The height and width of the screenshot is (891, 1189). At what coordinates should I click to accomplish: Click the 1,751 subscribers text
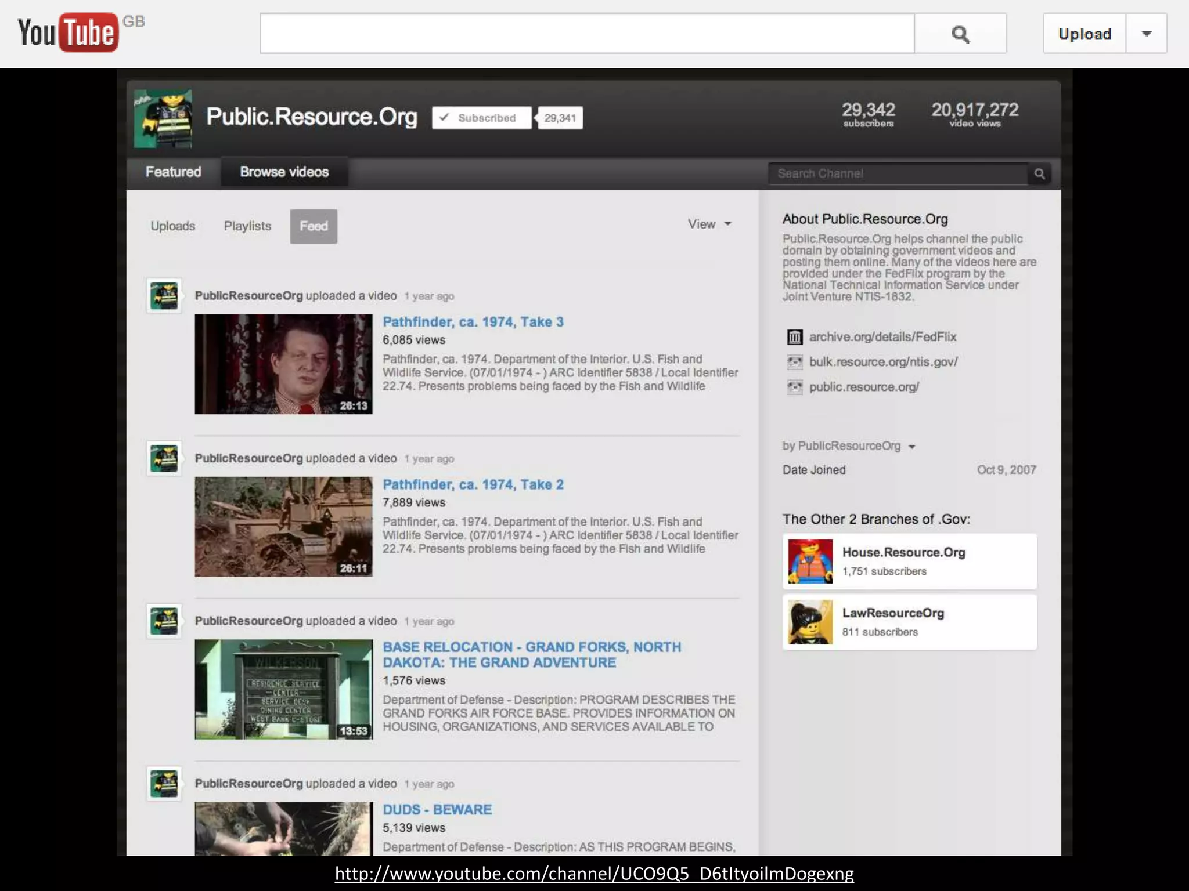(x=884, y=571)
